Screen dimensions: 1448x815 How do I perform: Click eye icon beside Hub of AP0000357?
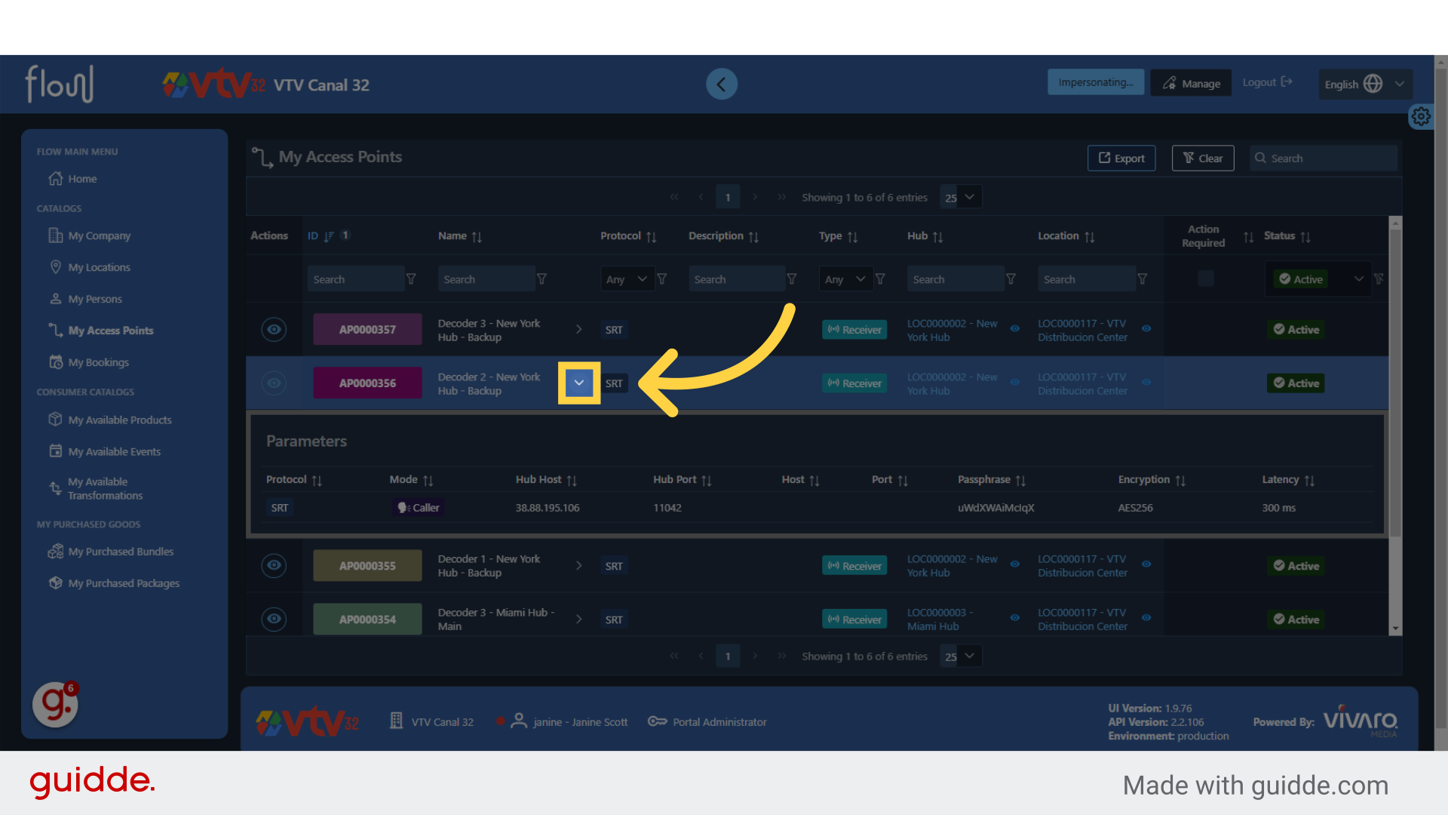[x=1015, y=329]
